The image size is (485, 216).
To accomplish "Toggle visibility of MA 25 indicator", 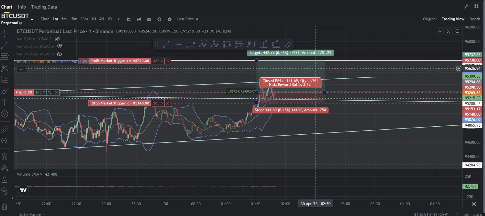I will point(59,47).
